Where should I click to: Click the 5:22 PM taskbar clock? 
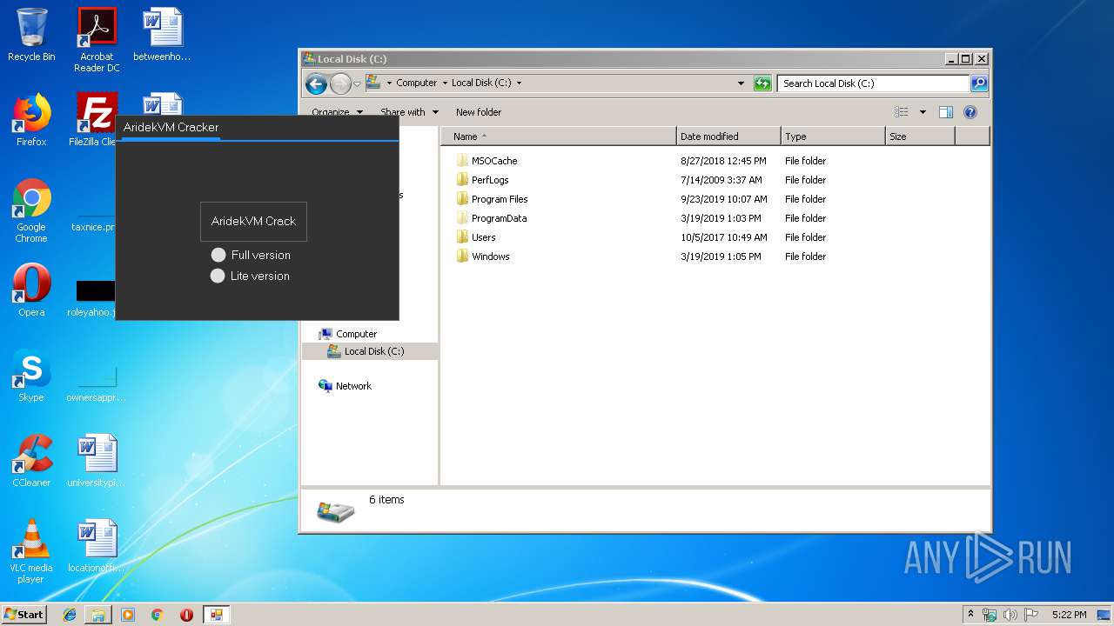[x=1069, y=615]
